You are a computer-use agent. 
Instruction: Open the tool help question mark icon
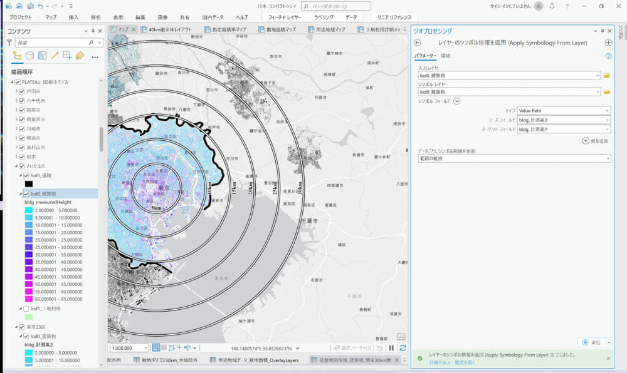pyautogui.click(x=609, y=56)
